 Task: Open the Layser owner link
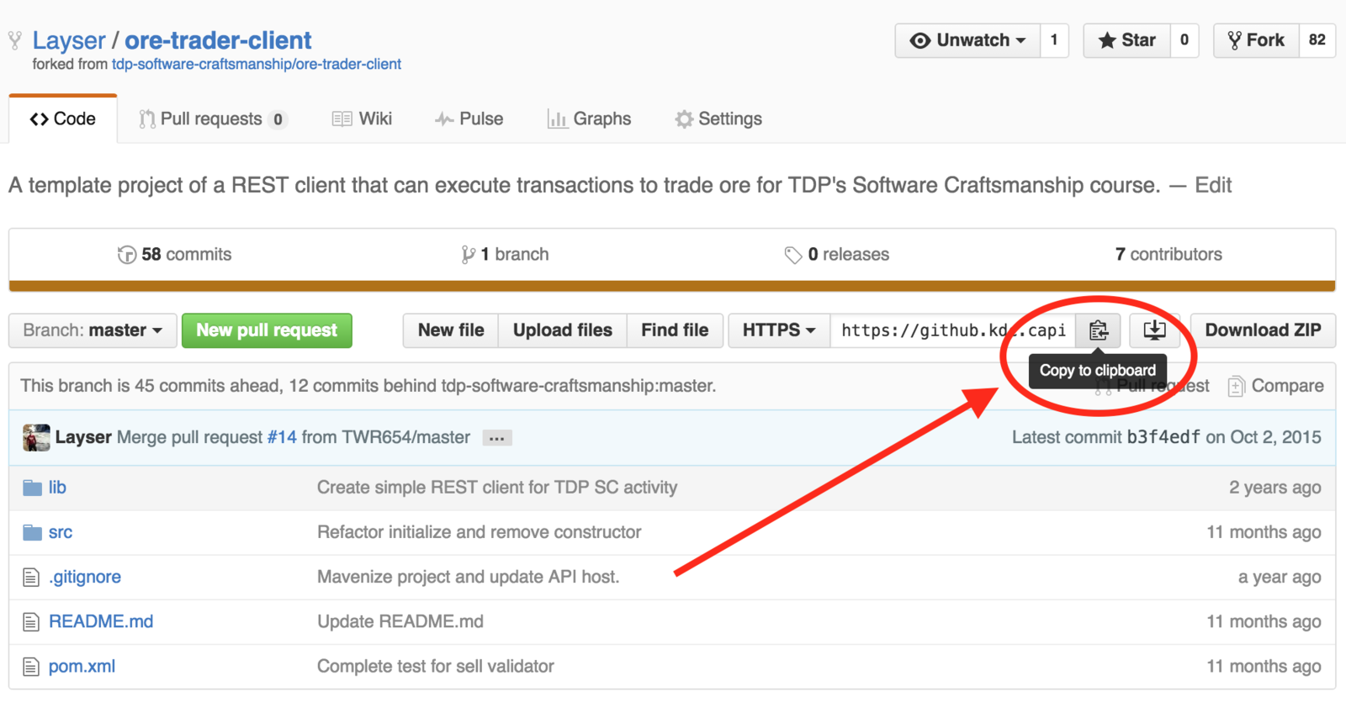pyautogui.click(x=69, y=40)
